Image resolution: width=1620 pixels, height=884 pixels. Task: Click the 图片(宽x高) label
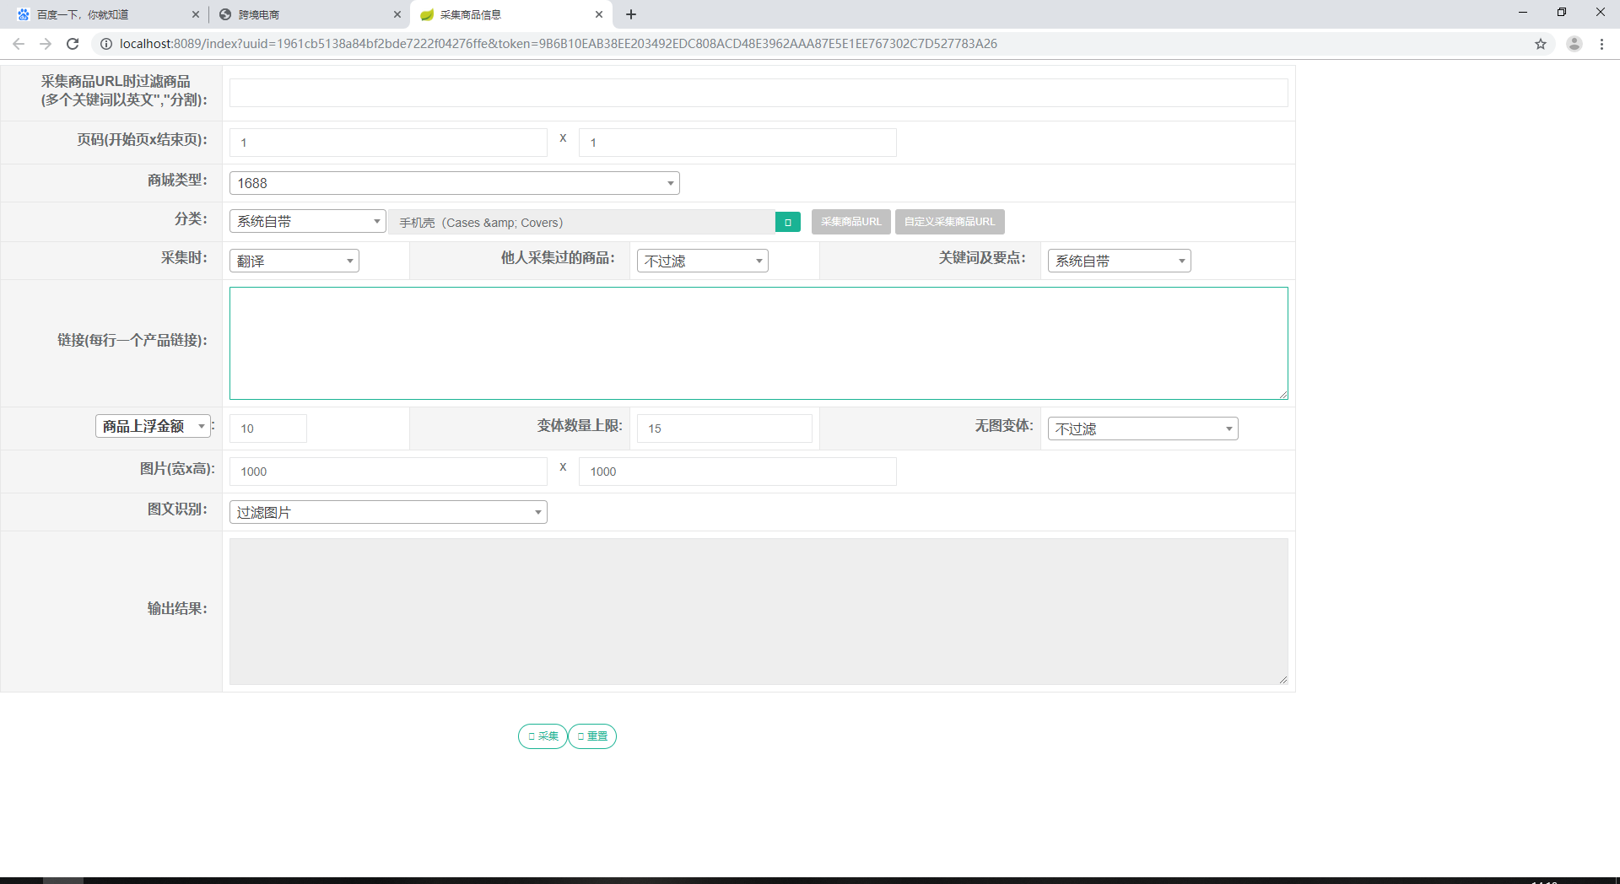[177, 469]
